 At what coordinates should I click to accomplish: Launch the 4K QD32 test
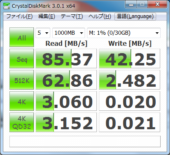coord(22,122)
